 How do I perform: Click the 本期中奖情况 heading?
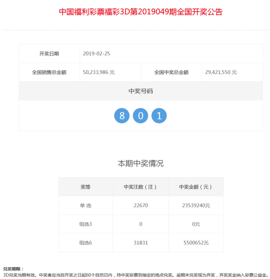[140, 163]
